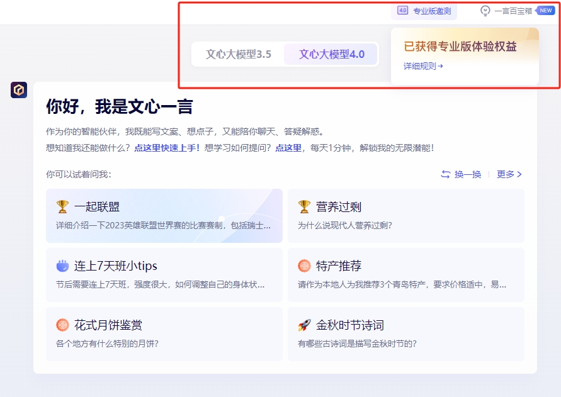This screenshot has width=561, height=397.
Task: Open the 一起联盟 suggestion card
Action: [164, 216]
